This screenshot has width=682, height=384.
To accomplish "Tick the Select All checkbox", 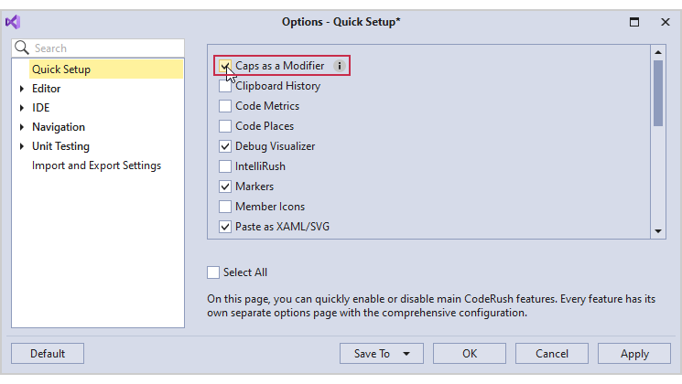I will click(x=213, y=272).
